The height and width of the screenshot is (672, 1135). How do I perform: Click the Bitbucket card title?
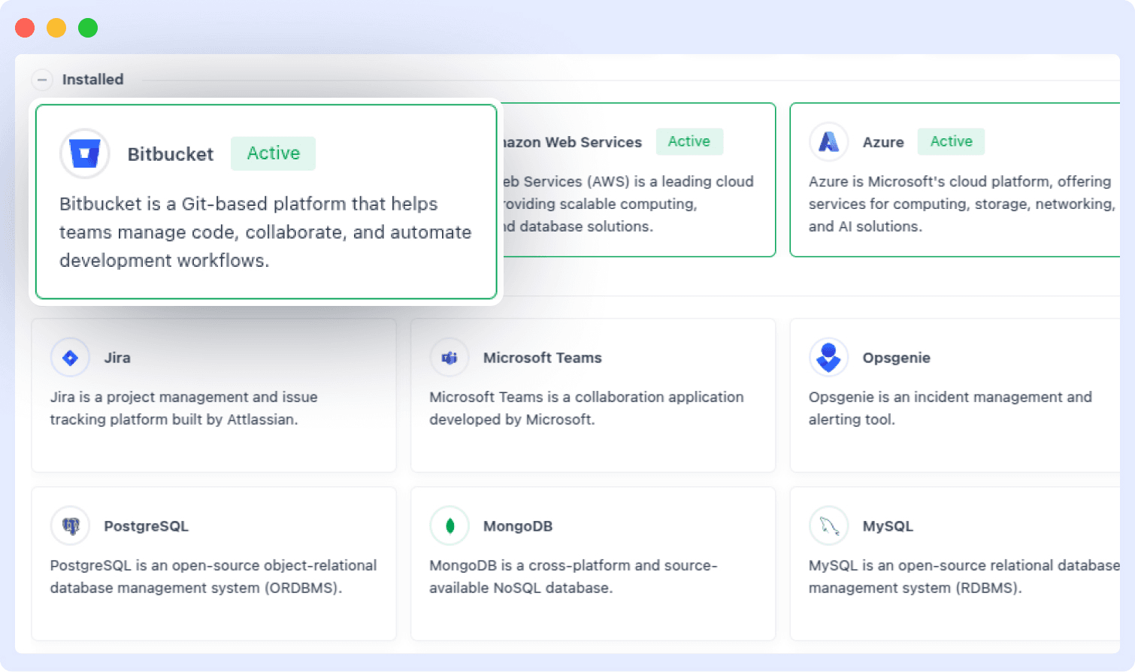click(171, 153)
